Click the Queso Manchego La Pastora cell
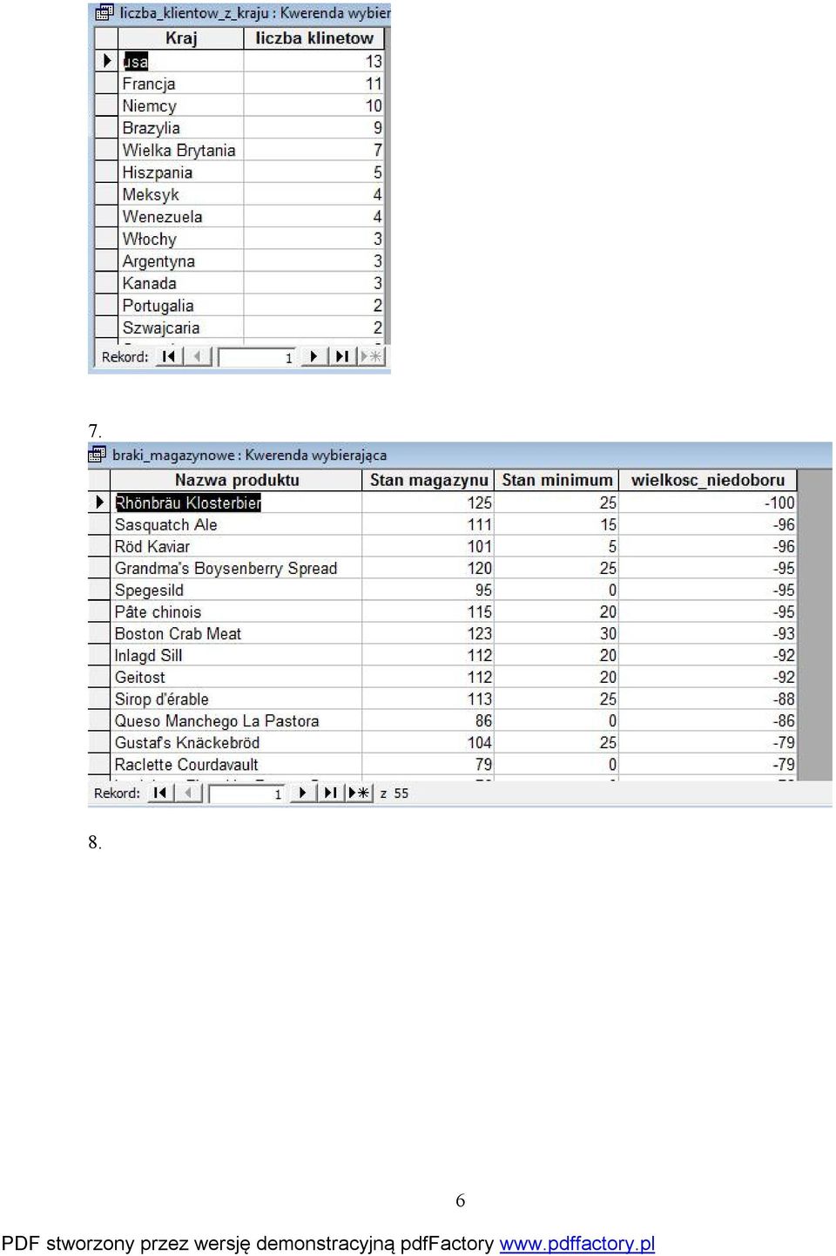This screenshot has width=836, height=1256. pos(236,720)
